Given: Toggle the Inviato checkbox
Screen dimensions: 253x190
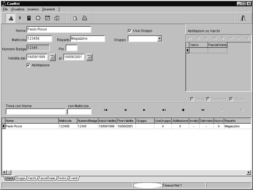Looking at the screenshot, I should [192, 99].
